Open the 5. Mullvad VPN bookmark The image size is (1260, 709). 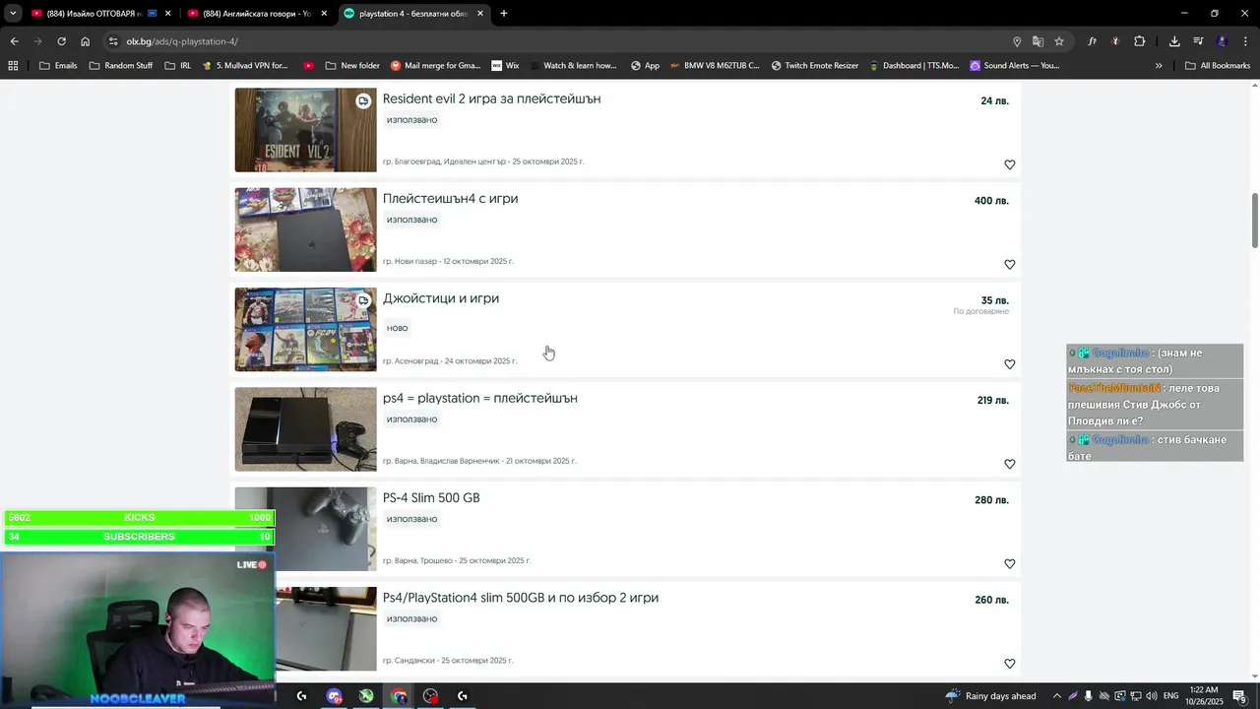[244, 66]
